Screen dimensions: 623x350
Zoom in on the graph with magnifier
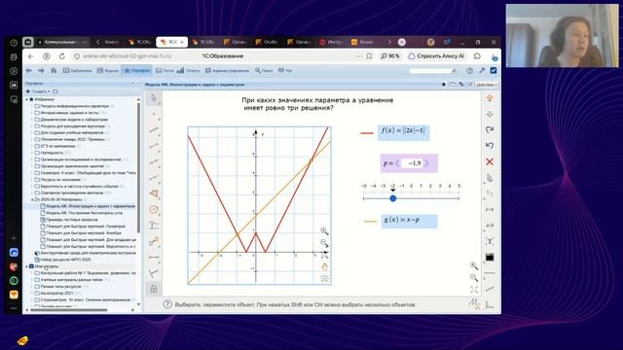(324, 231)
